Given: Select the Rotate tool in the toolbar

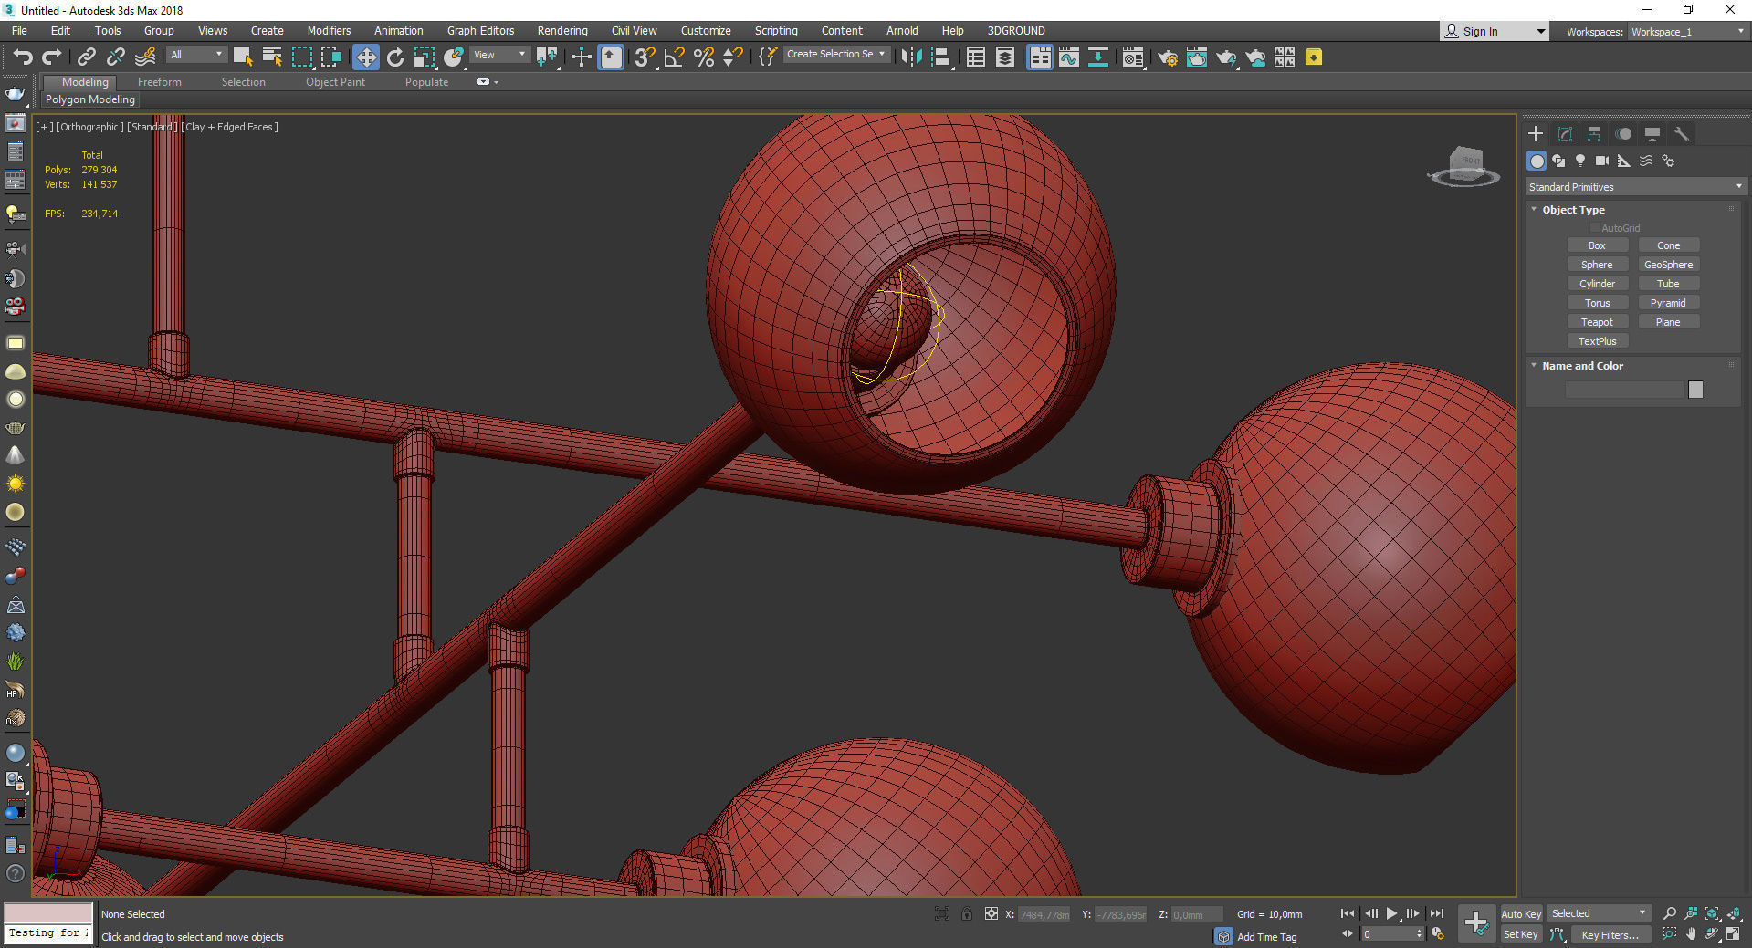Looking at the screenshot, I should pos(394,57).
